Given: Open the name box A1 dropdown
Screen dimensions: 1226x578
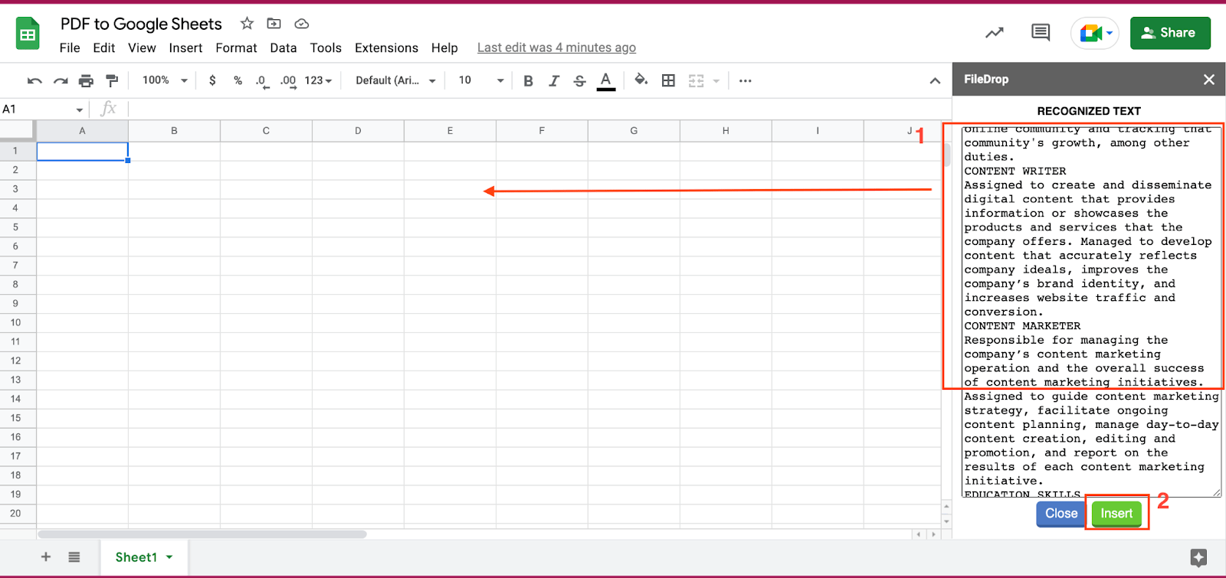Looking at the screenshot, I should [x=80, y=109].
